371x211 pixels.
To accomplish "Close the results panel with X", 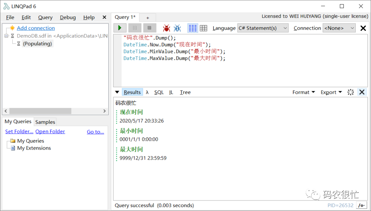I will (x=362, y=92).
